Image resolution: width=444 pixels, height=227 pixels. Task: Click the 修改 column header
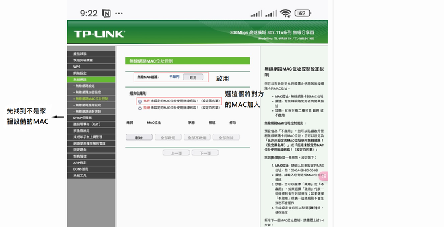233,122
